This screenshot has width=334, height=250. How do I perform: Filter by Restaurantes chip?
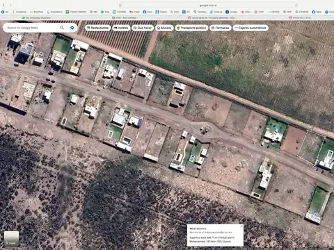pos(97,28)
